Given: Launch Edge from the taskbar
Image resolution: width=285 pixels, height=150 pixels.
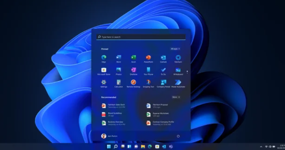Looking at the screenshot, I should click(x=150, y=146).
